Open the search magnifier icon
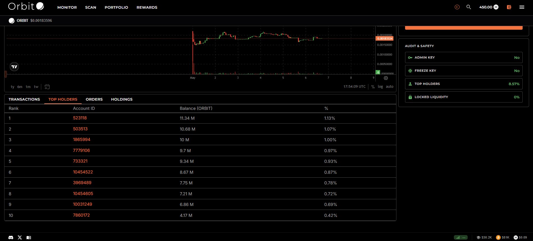533x241 pixels. point(468,7)
